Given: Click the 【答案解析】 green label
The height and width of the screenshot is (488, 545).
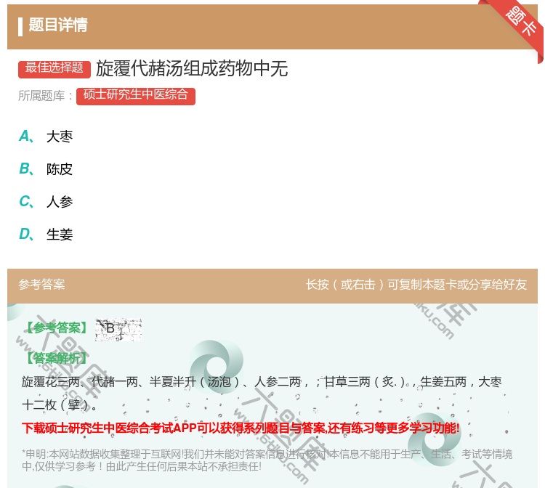Looking at the screenshot, I should tap(55, 358).
